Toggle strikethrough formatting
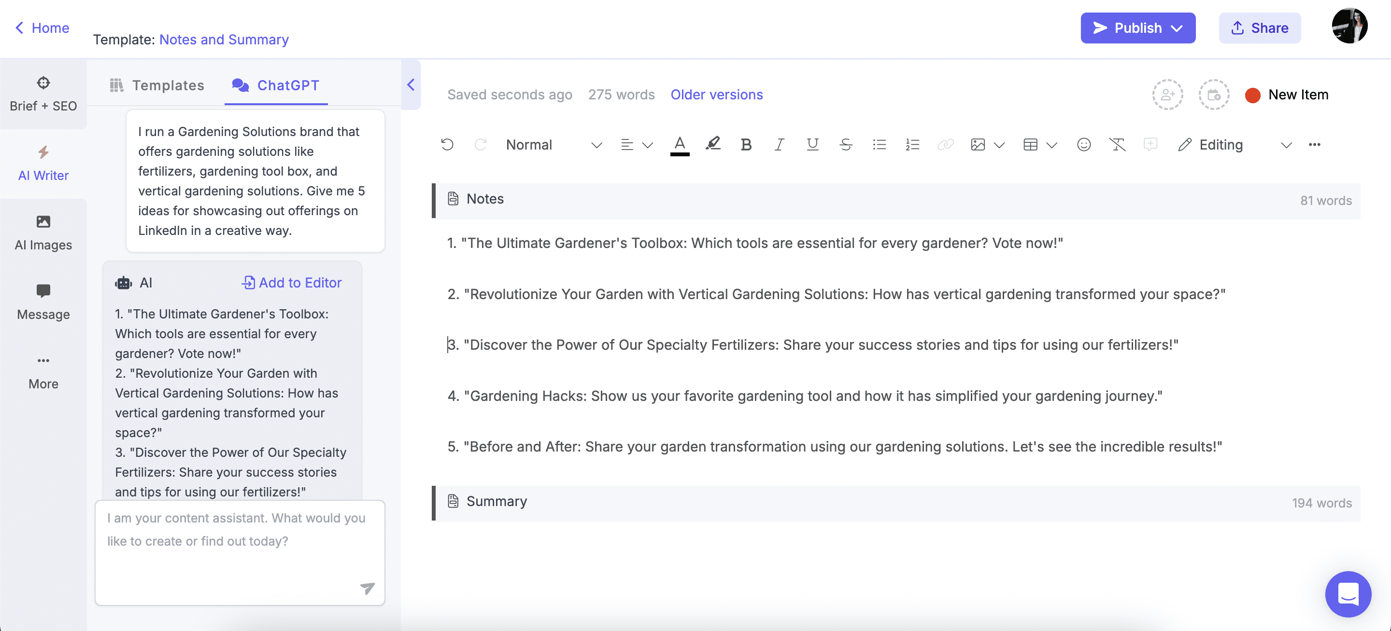1391x631 pixels. click(846, 145)
